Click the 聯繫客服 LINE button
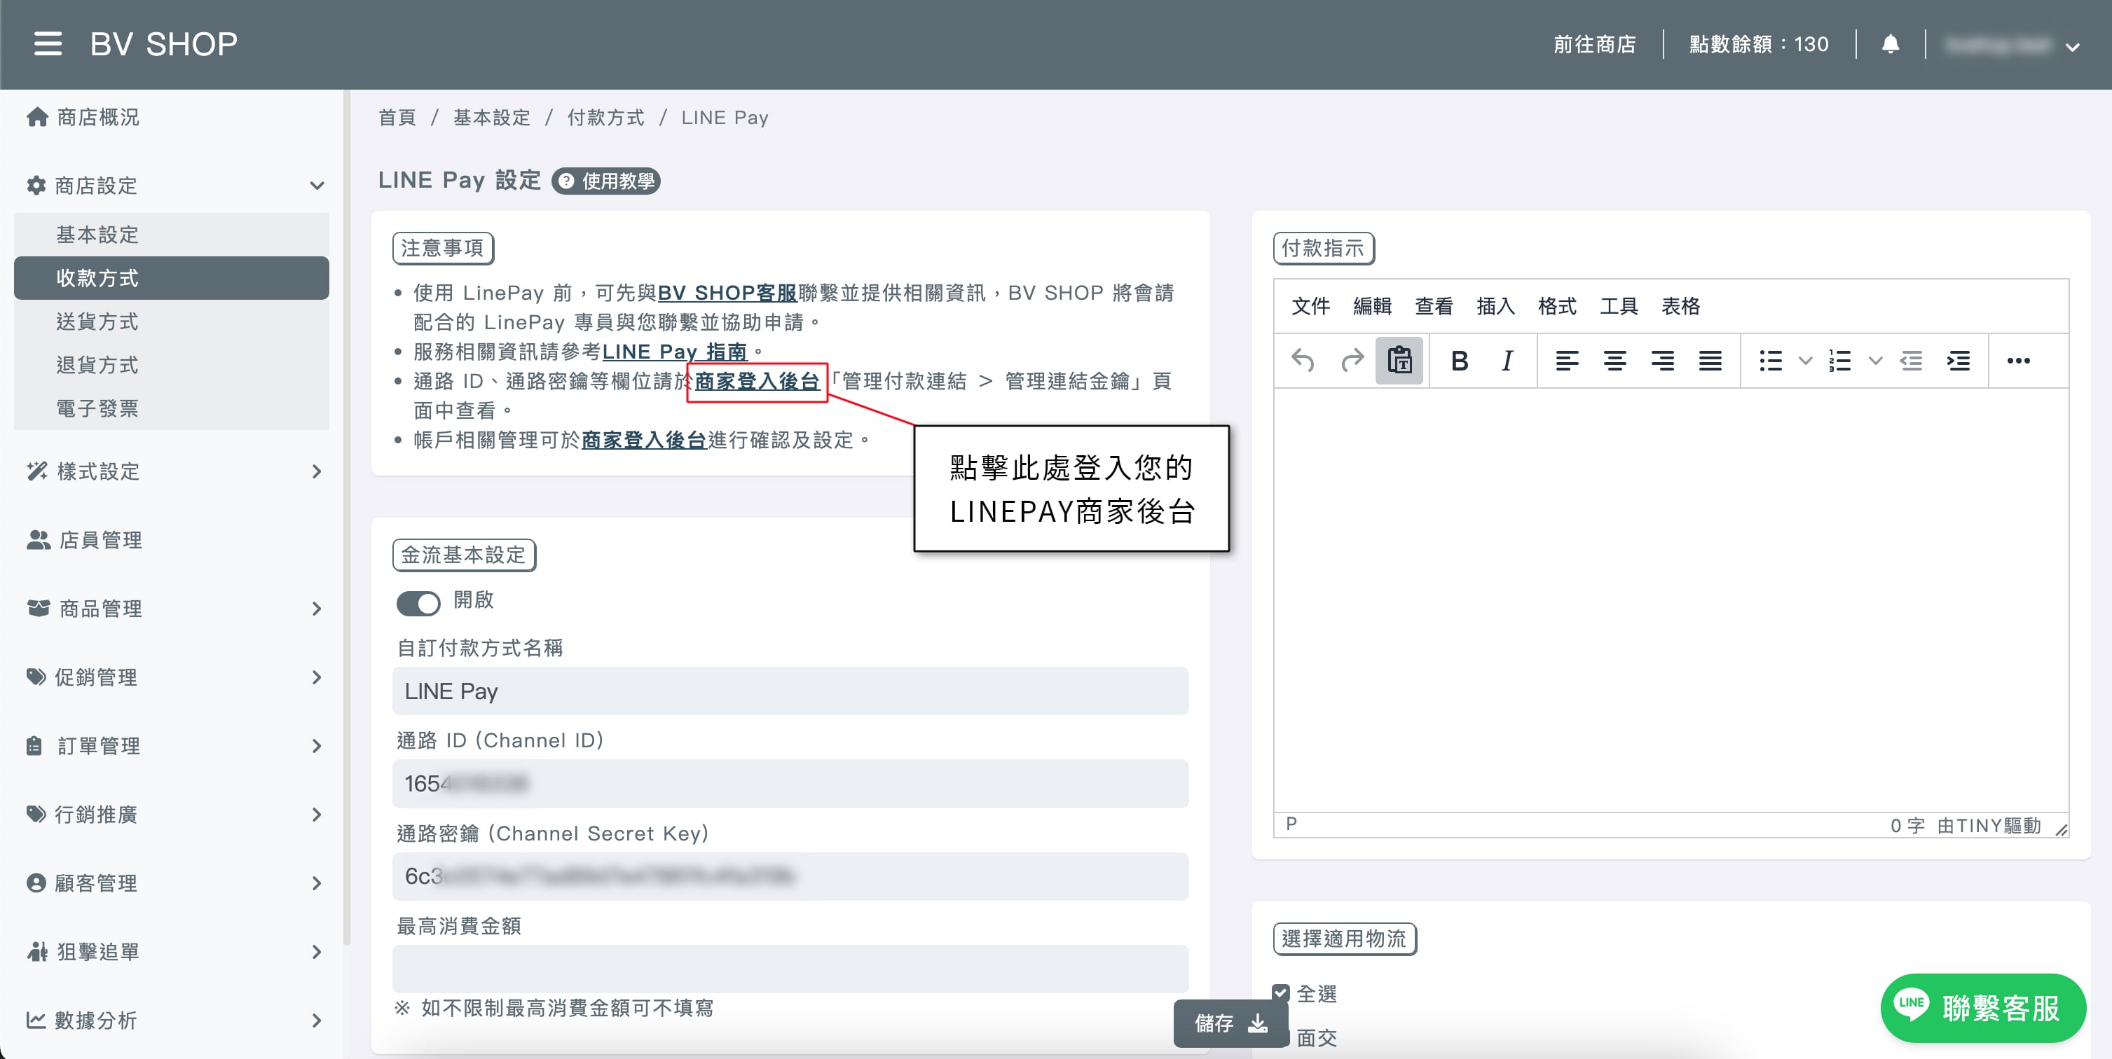This screenshot has width=2112, height=1059. pyautogui.click(x=1983, y=1007)
